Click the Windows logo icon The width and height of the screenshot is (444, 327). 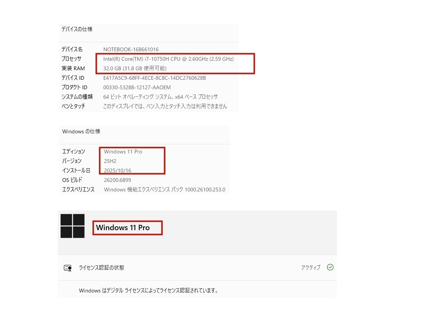[73, 226]
